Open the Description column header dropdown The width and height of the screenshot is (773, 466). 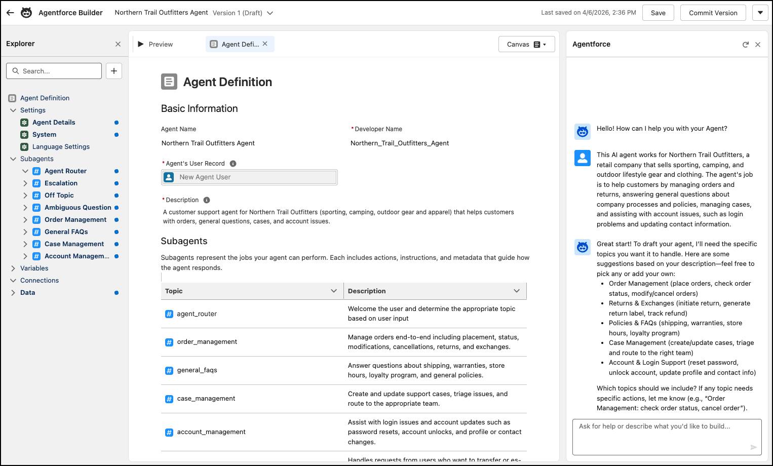pos(517,291)
